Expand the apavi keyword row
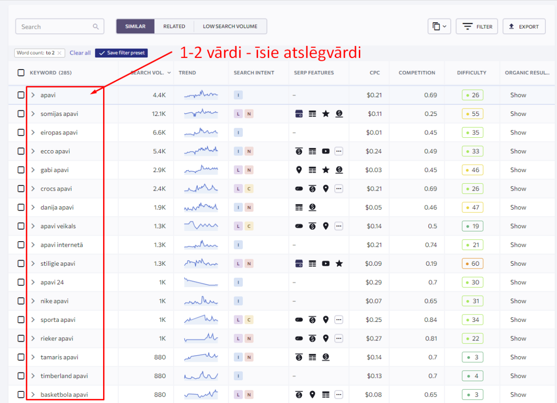Screen dimensions: 557x403 33,95
